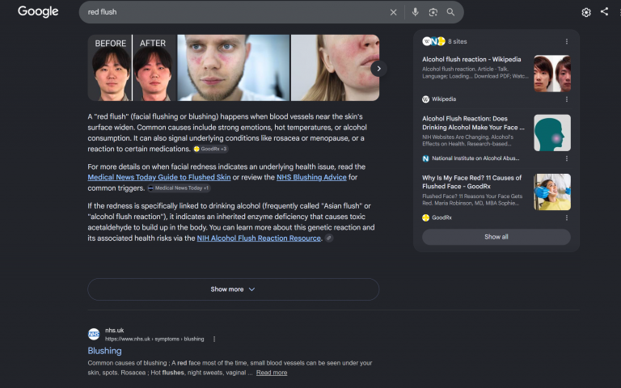Click the 'Wikipedia' source name label
621x388 pixels.
click(444, 99)
